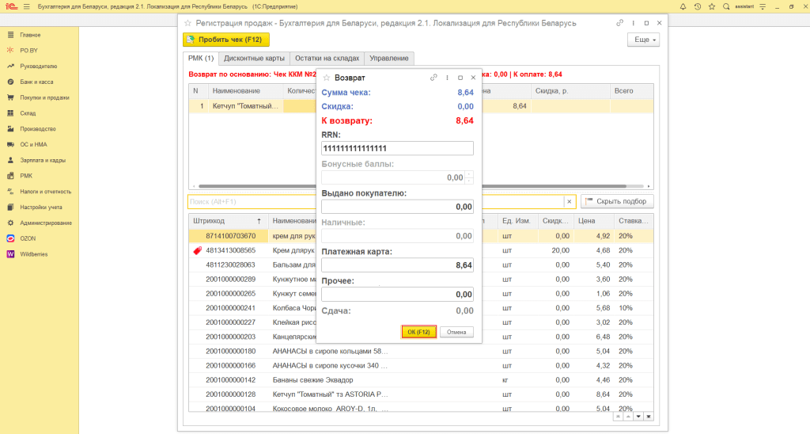Open three-dots menu in Возврат dialog

(x=447, y=78)
